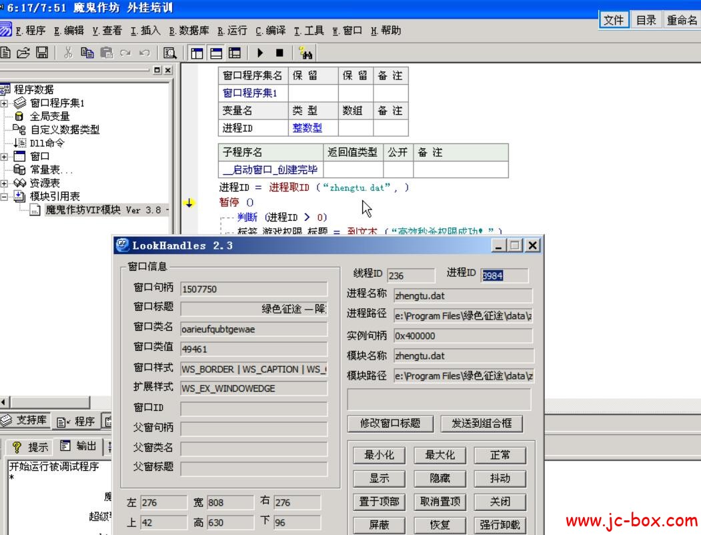Image resolution: width=701 pixels, height=535 pixels.
Task: Click the binoculars find icon
Action: (305, 53)
